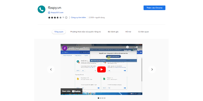Click the purple channel avatar icon

coord(65,48)
